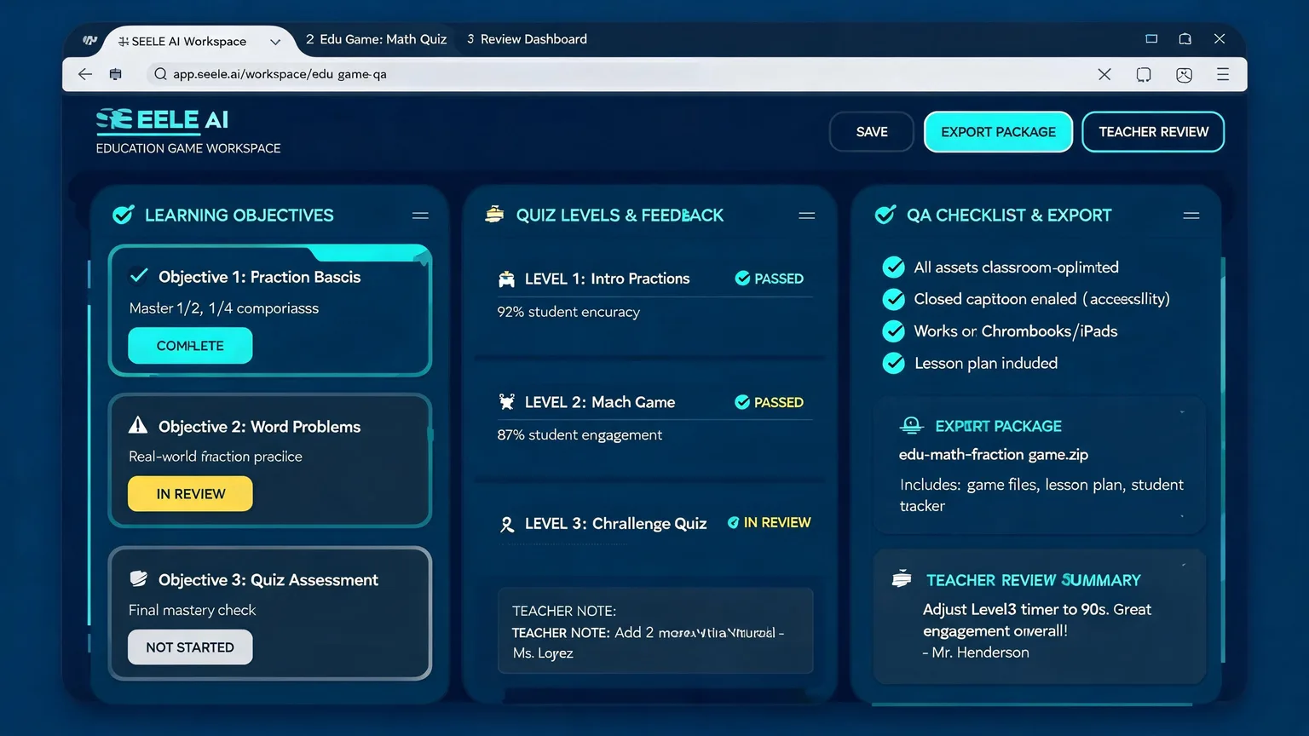This screenshot has width=1309, height=736.
Task: Click the browser back arrow
Action: (84, 74)
